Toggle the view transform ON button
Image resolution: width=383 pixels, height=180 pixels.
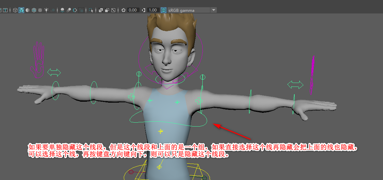(163, 10)
